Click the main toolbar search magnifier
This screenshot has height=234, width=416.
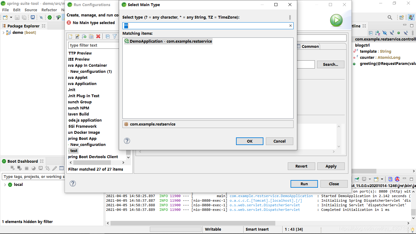(x=390, y=17)
